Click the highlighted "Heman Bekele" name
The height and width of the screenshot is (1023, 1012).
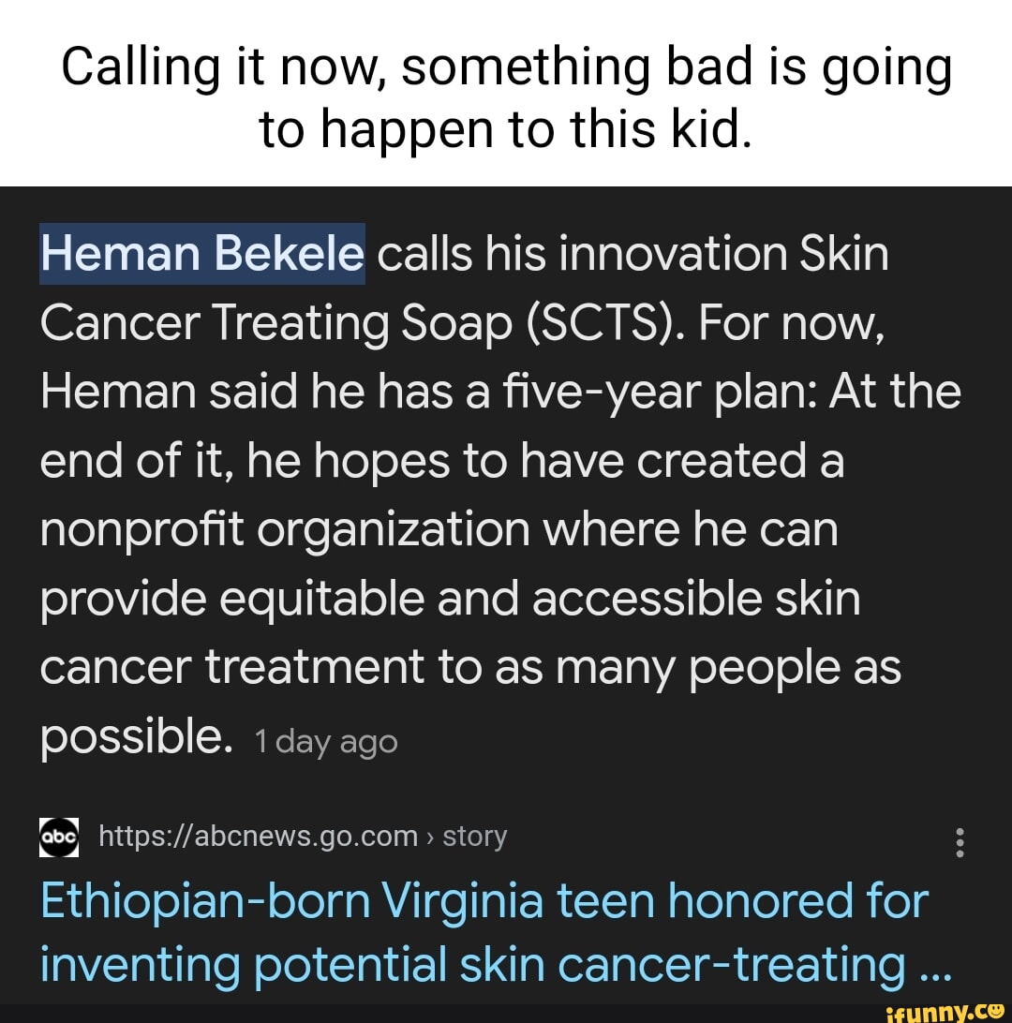click(x=201, y=254)
